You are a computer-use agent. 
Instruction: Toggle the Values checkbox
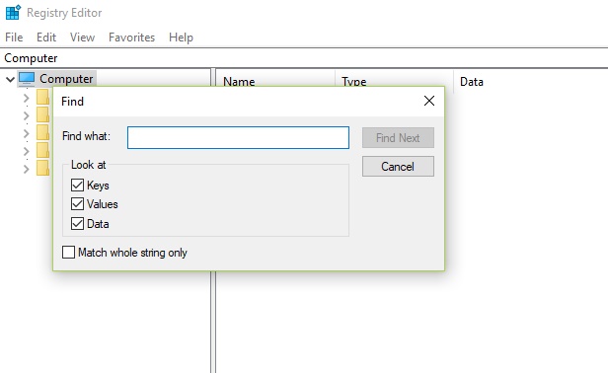77,204
